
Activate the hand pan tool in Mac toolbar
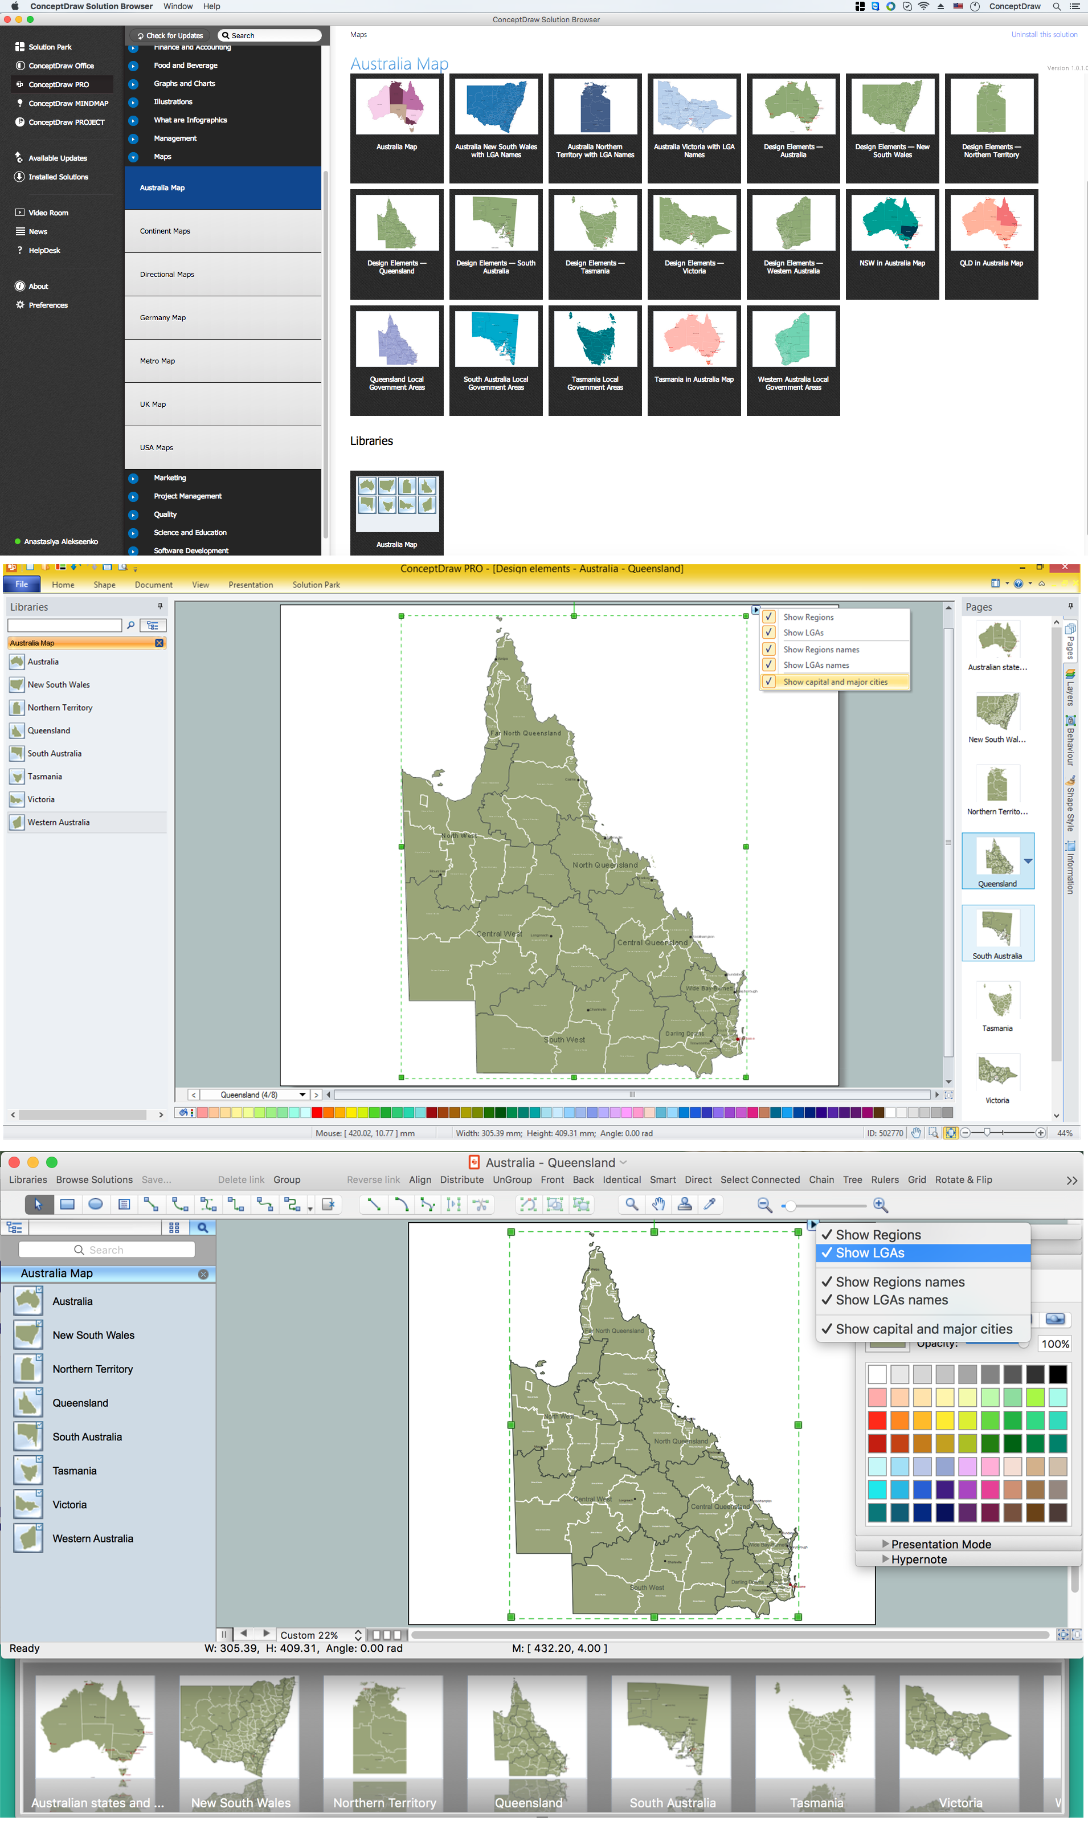[x=658, y=1204]
